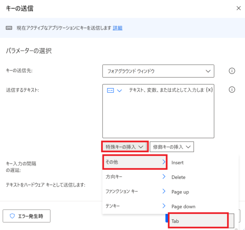Image resolution: width=245 pixels, height=230 pixels.
Task: Expand the テンキー submenu
Action: 135,206
